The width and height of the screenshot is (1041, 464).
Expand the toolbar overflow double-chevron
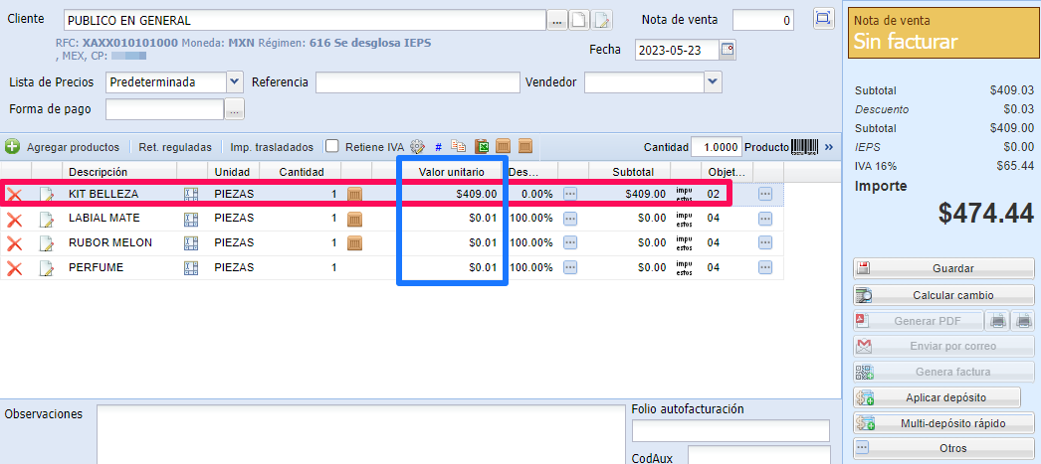(830, 147)
